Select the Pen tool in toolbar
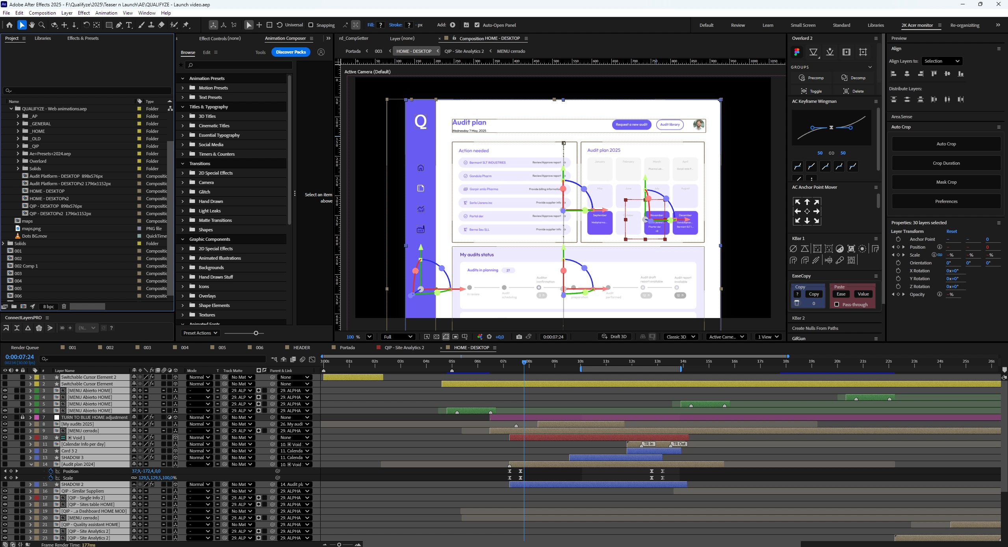This screenshot has width=1008, height=547. [119, 25]
